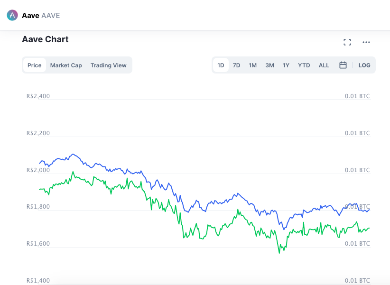Select 1M time range
390x285 pixels.
253,65
